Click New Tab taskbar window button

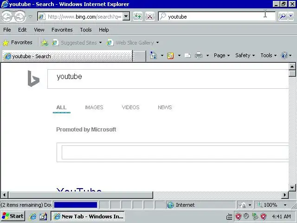(x=88, y=216)
